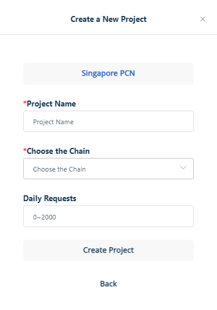
Task: Go back using the Back link
Action: pos(108,284)
